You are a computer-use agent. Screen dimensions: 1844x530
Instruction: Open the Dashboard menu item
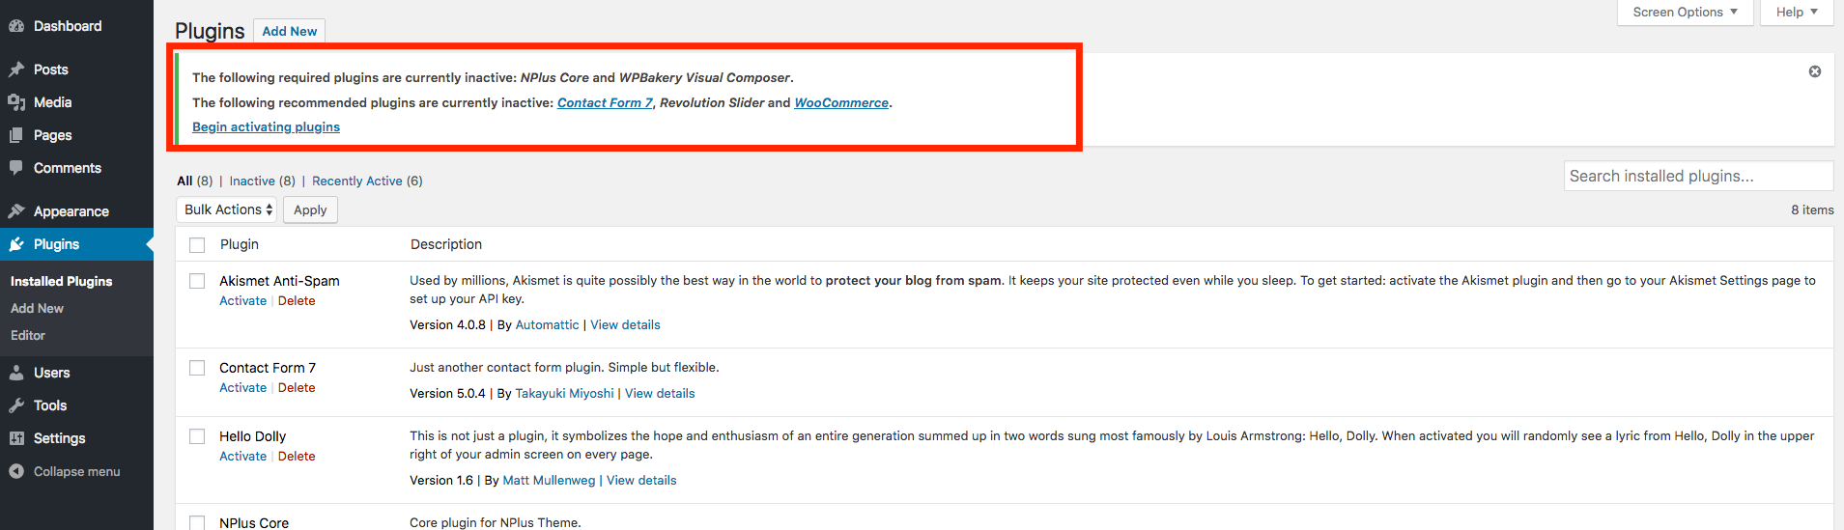click(x=68, y=26)
